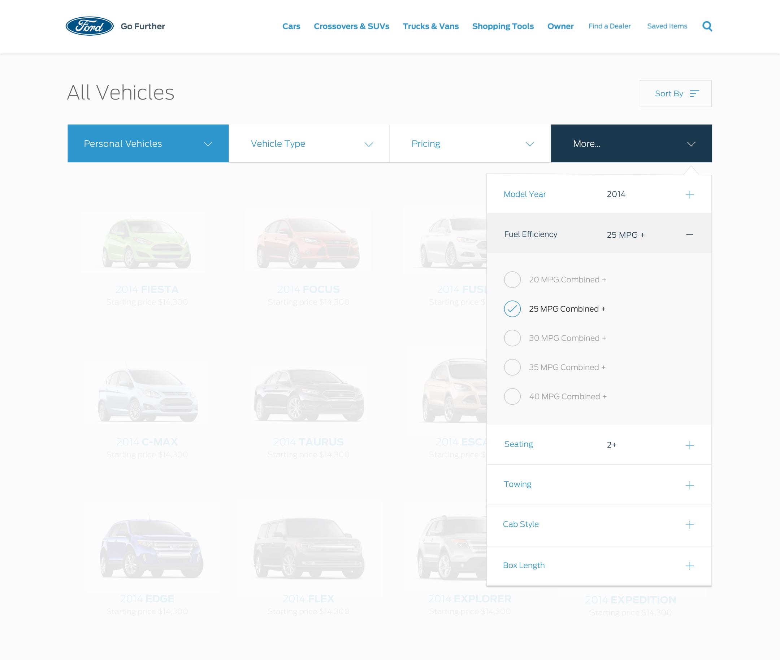Close the More... filter dropdown

click(631, 143)
